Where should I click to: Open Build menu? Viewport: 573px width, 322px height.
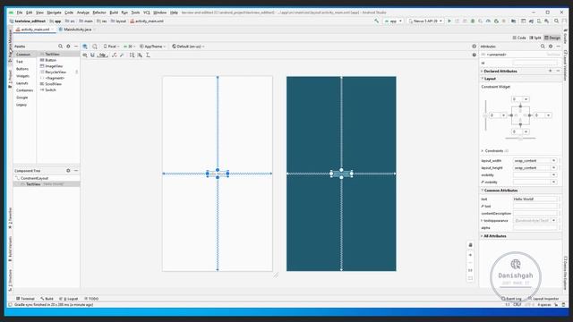point(114,13)
